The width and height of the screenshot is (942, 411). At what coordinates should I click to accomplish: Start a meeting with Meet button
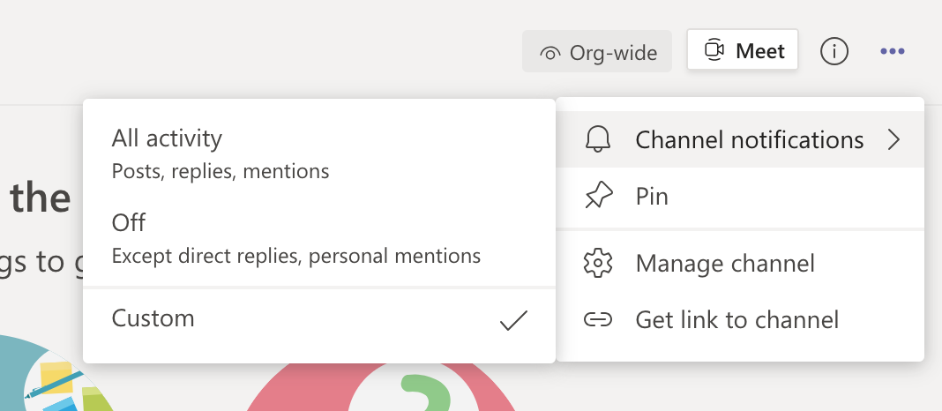point(743,51)
